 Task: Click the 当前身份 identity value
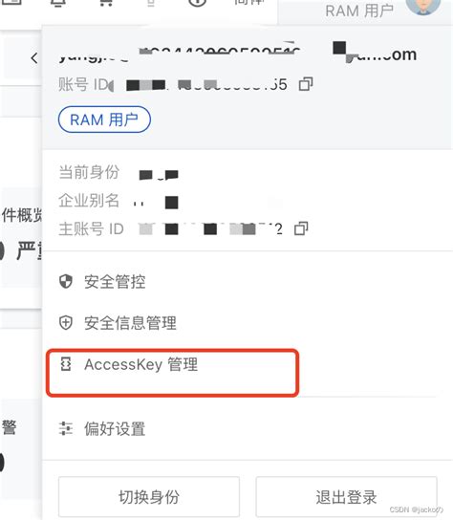click(x=159, y=174)
